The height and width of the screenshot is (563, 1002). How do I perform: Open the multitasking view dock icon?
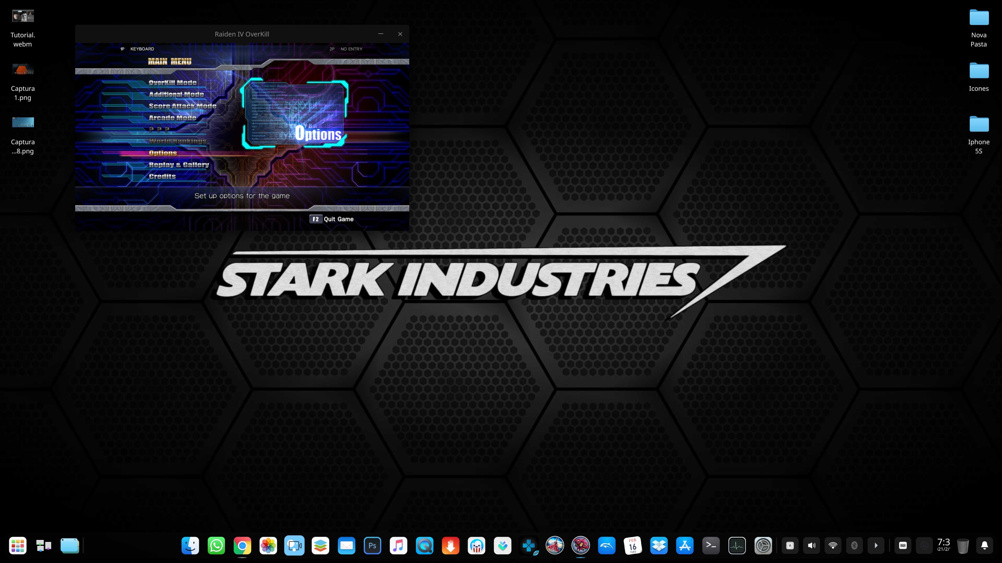pyautogui.click(x=44, y=545)
